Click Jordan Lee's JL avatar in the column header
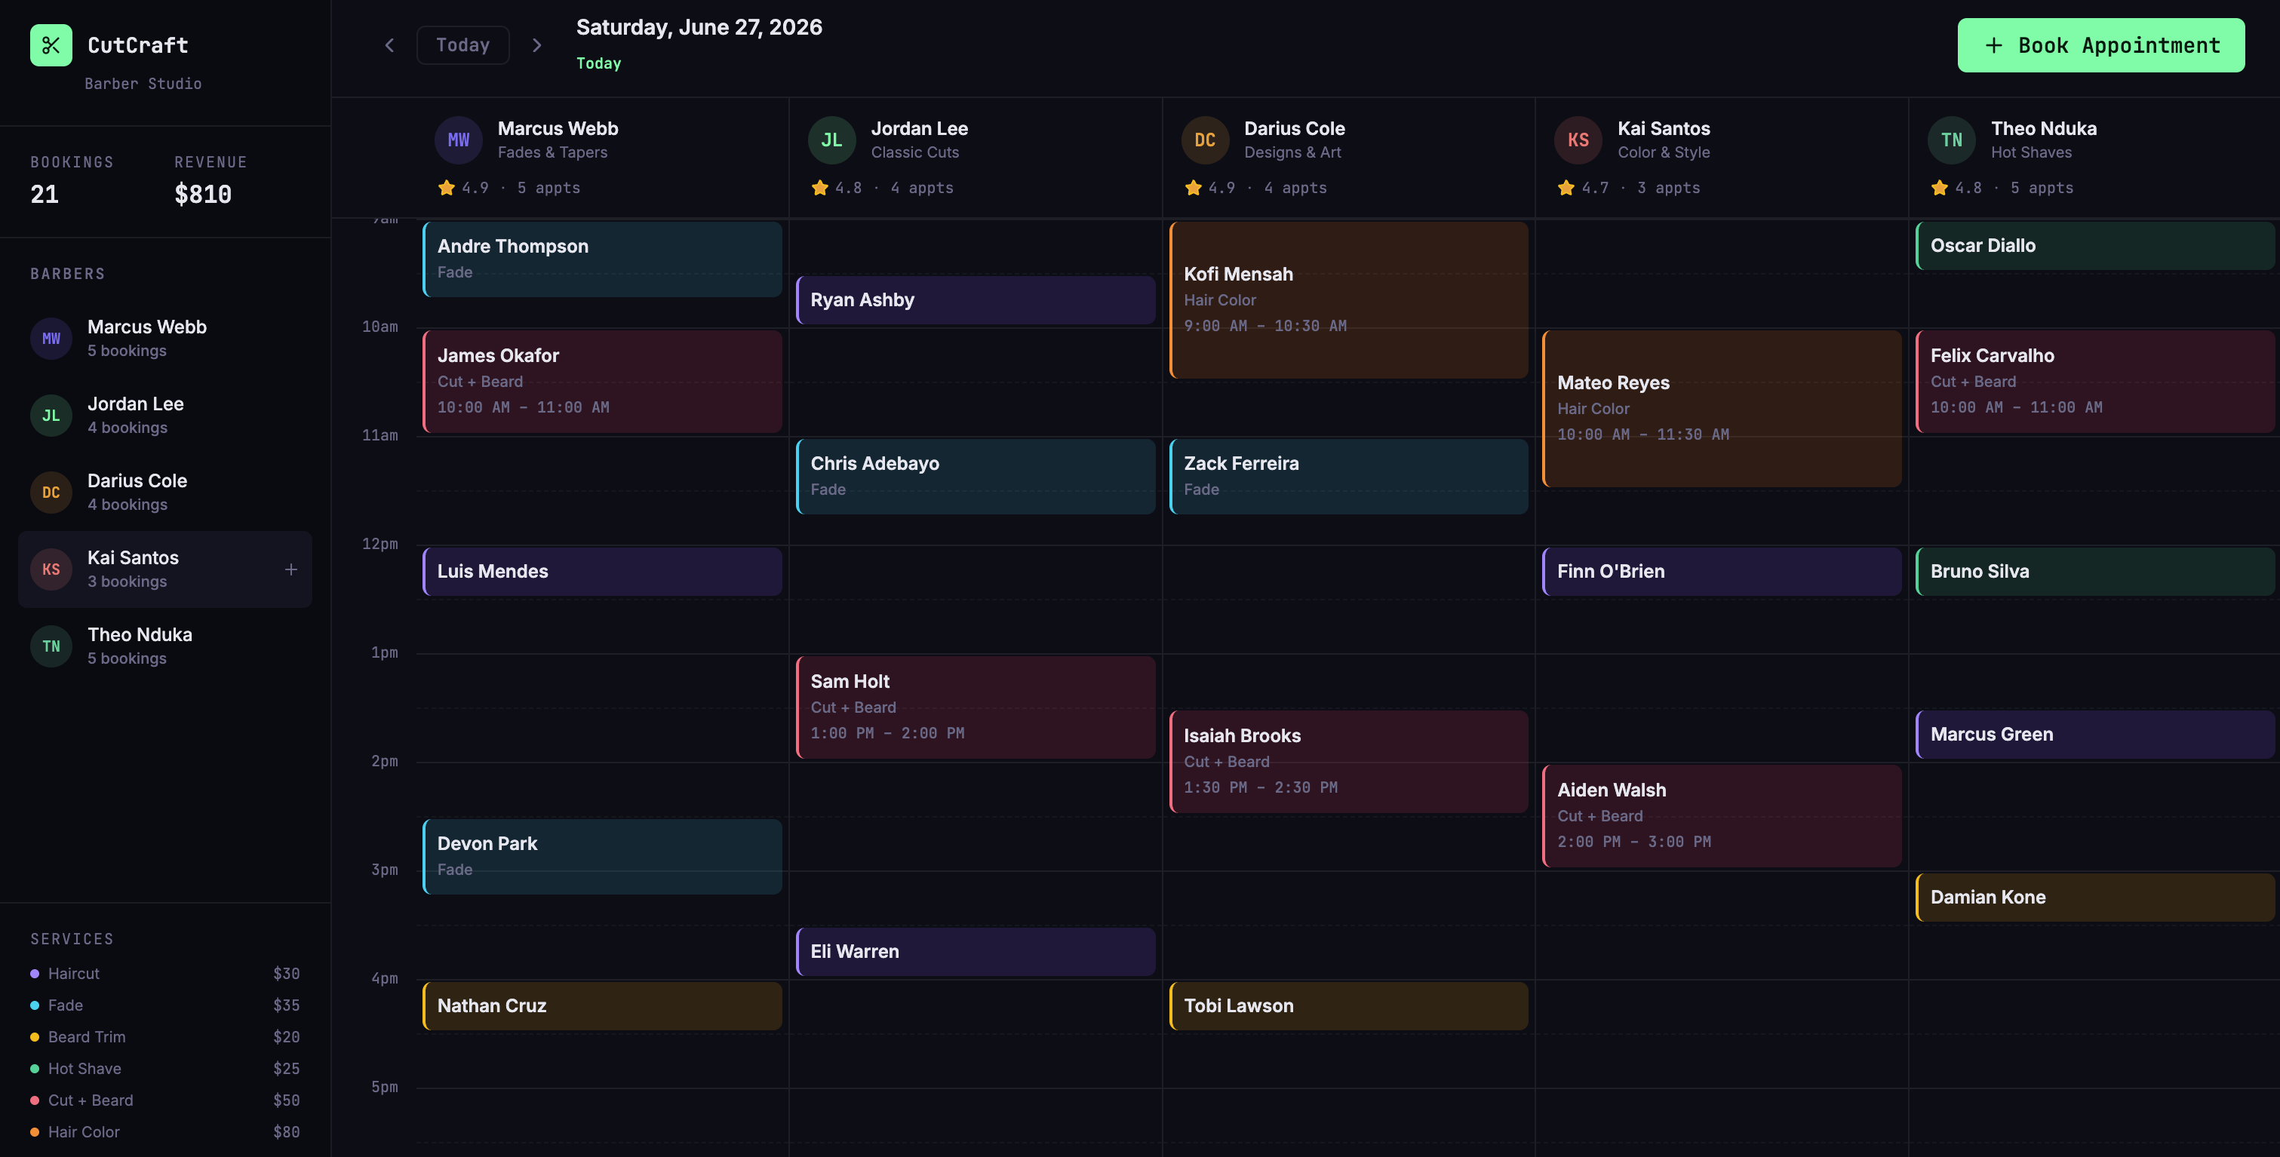This screenshot has height=1157, width=2280. tap(832, 140)
